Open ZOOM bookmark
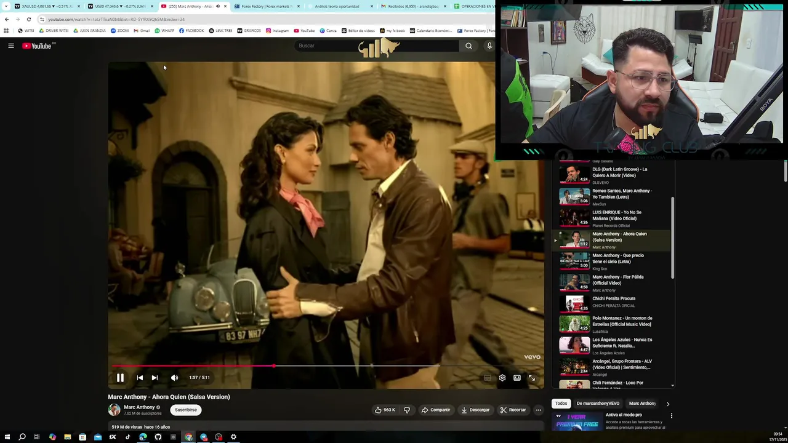Viewport: 788px width, 443px height. pos(120,31)
